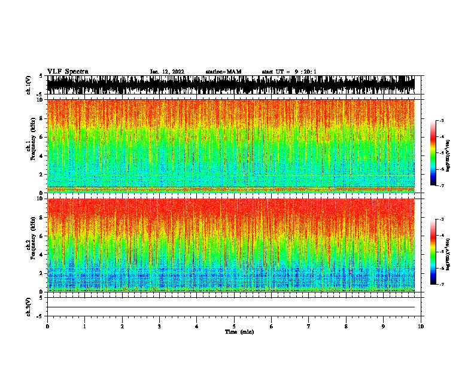Click the -3 value atop the ch.1 color bar
Viewport: 474px width, 366px height.
(x=442, y=121)
